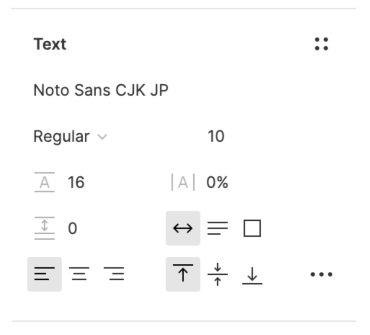
Task: Select auto height text resizing
Action: click(217, 228)
